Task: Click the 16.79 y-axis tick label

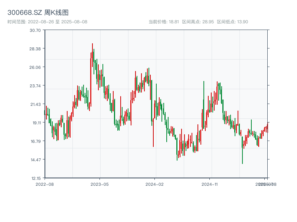Action: pyautogui.click(x=35, y=141)
